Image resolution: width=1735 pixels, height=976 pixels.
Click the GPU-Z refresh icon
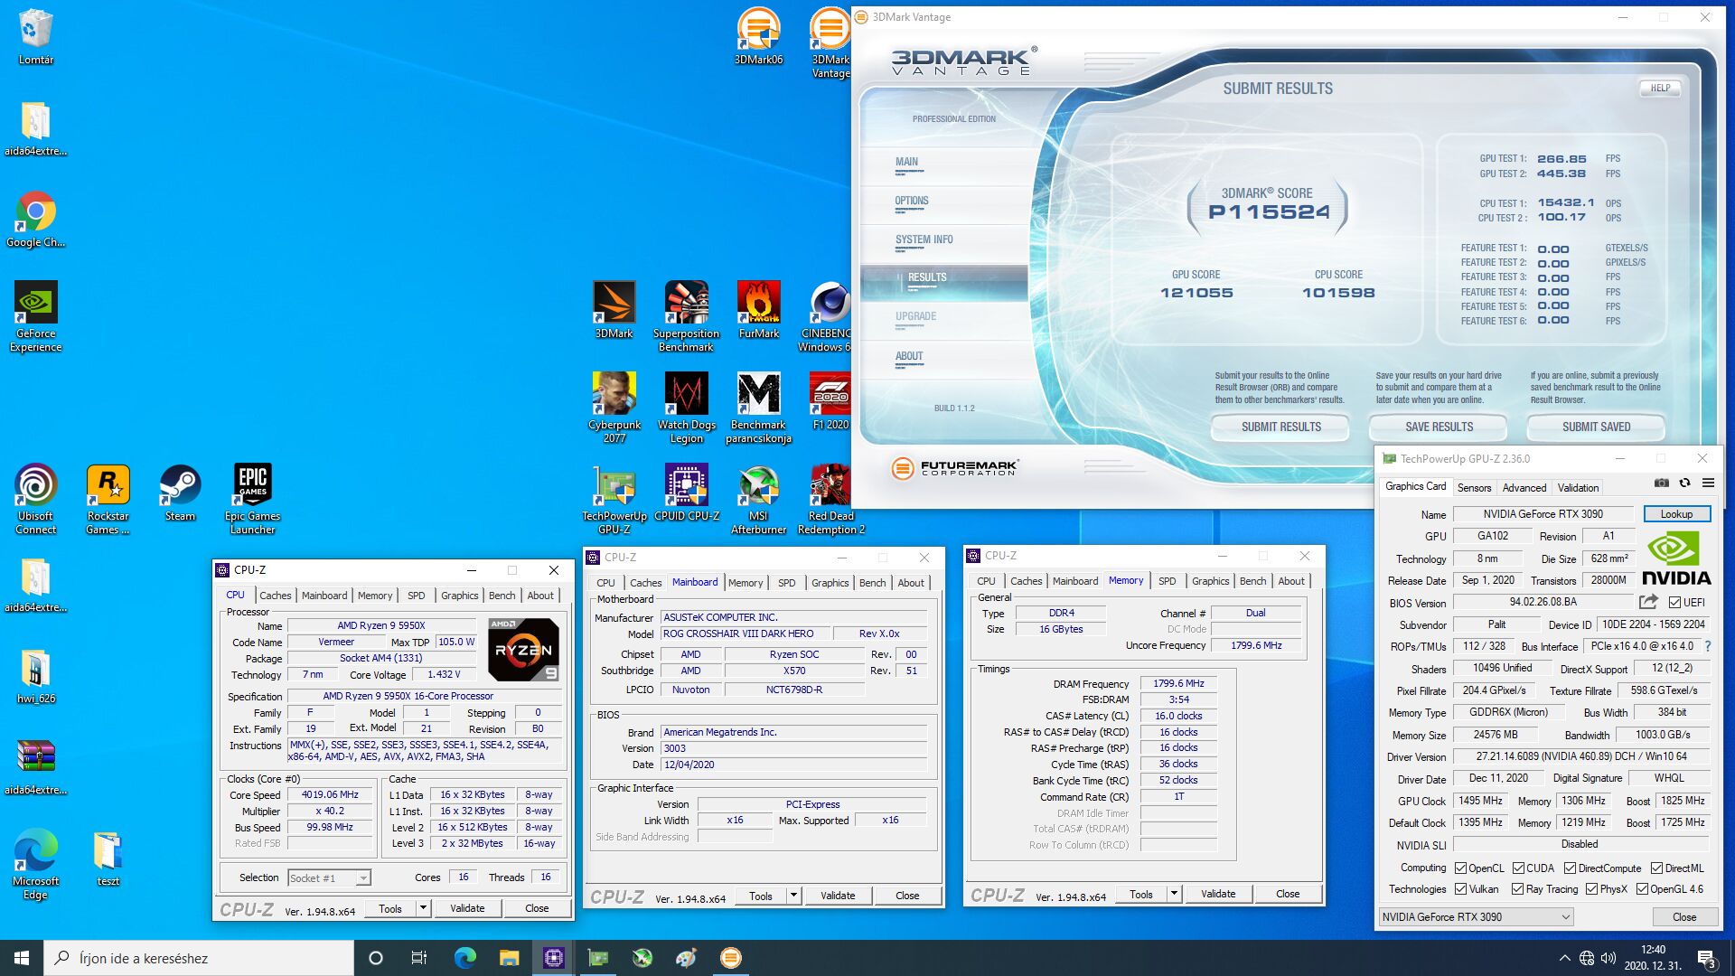point(1684,483)
